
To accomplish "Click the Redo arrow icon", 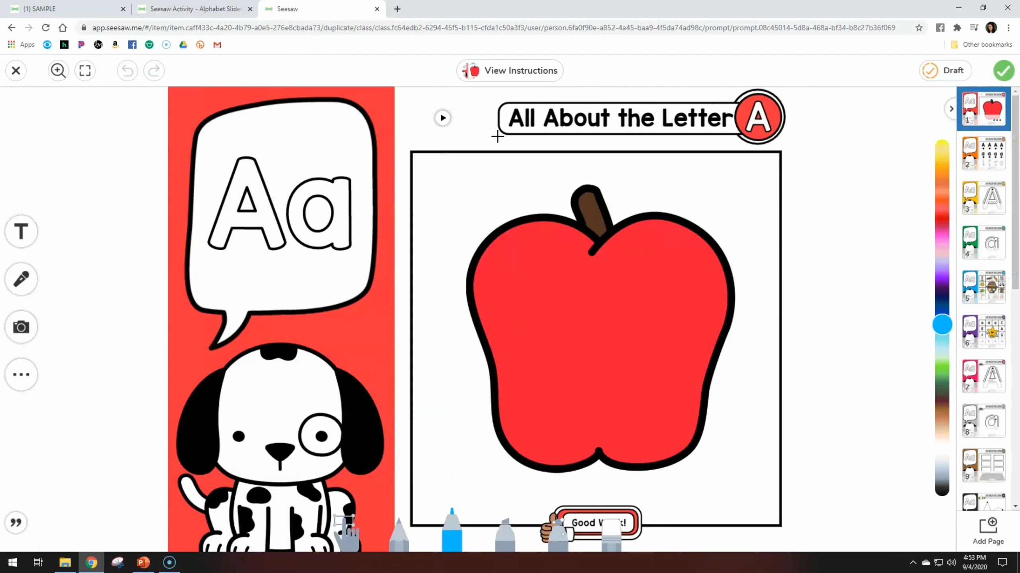I will tap(154, 70).
